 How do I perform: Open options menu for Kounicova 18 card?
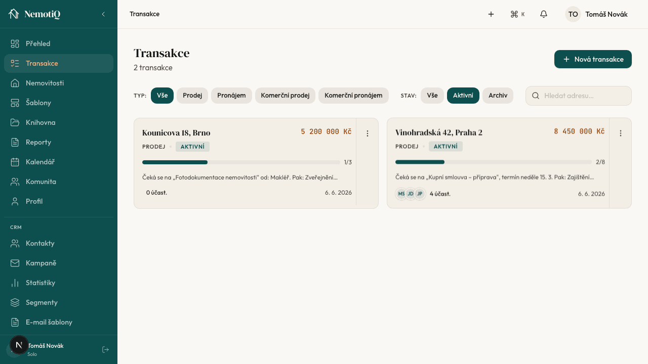368,133
